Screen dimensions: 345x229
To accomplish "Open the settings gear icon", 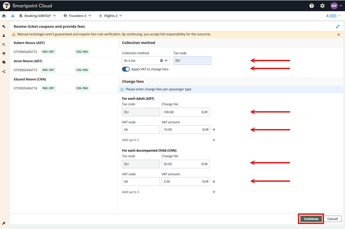I will coord(323,6).
